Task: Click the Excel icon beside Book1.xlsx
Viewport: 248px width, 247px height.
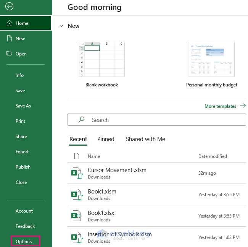Action: pyautogui.click(x=77, y=216)
